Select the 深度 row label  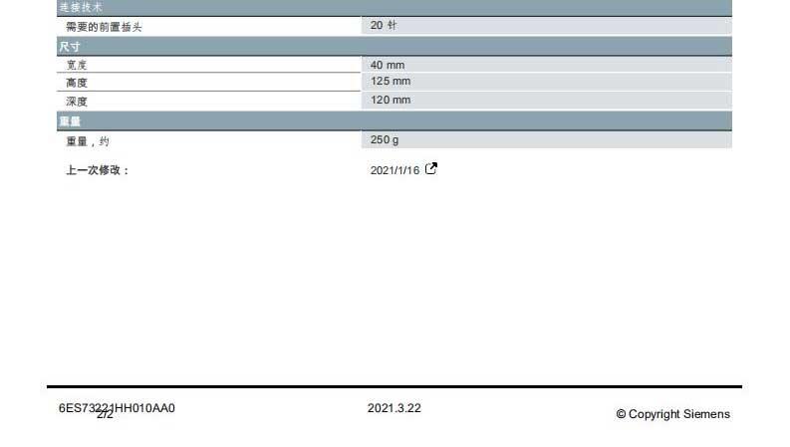[77, 102]
